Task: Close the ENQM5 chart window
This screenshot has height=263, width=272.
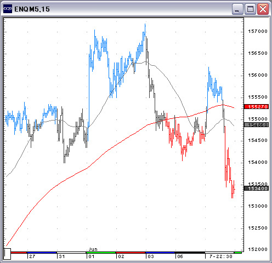Action: pos(263,9)
